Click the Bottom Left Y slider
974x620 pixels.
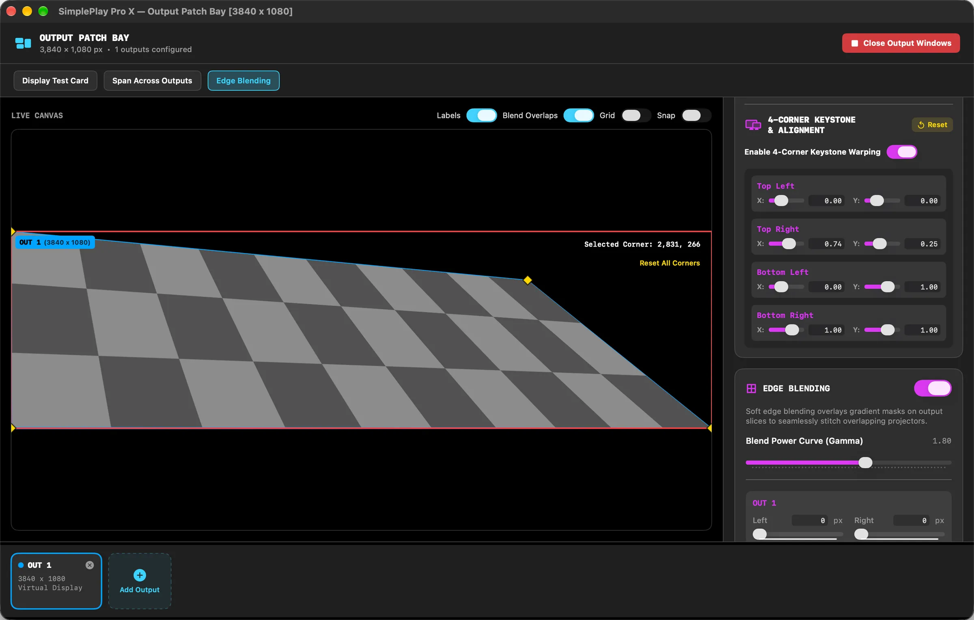click(882, 287)
